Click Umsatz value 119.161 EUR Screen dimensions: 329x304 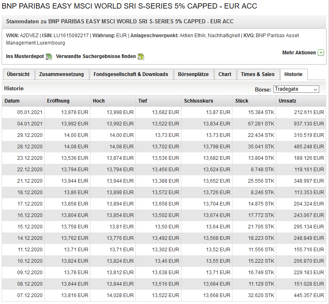[309, 170]
